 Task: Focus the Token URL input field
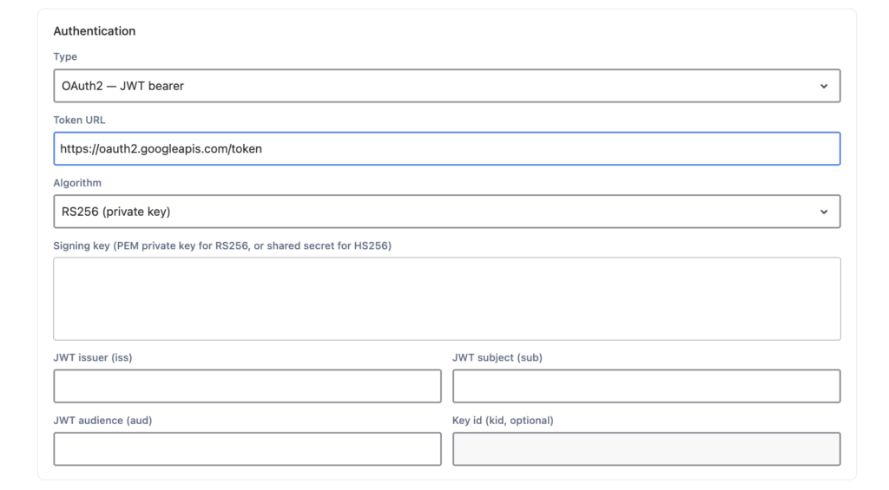coord(447,149)
